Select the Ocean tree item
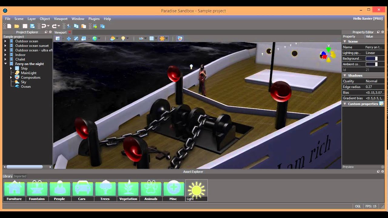The height and width of the screenshot is (218, 388). pos(26,87)
